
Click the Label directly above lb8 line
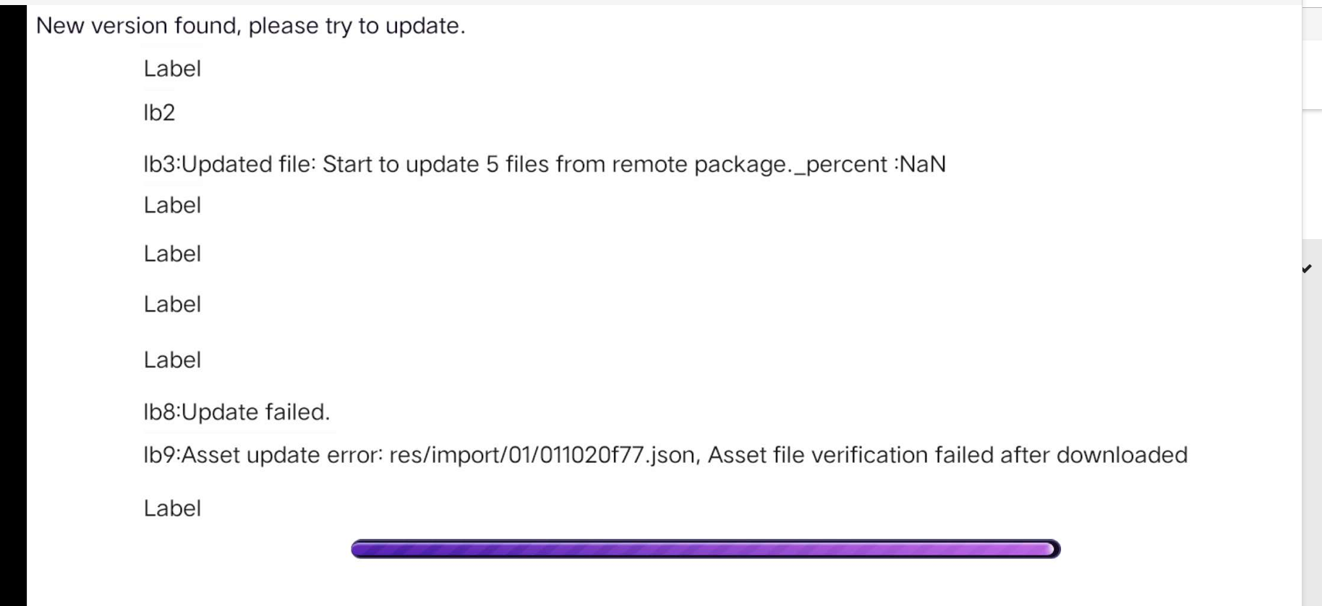[x=172, y=360]
